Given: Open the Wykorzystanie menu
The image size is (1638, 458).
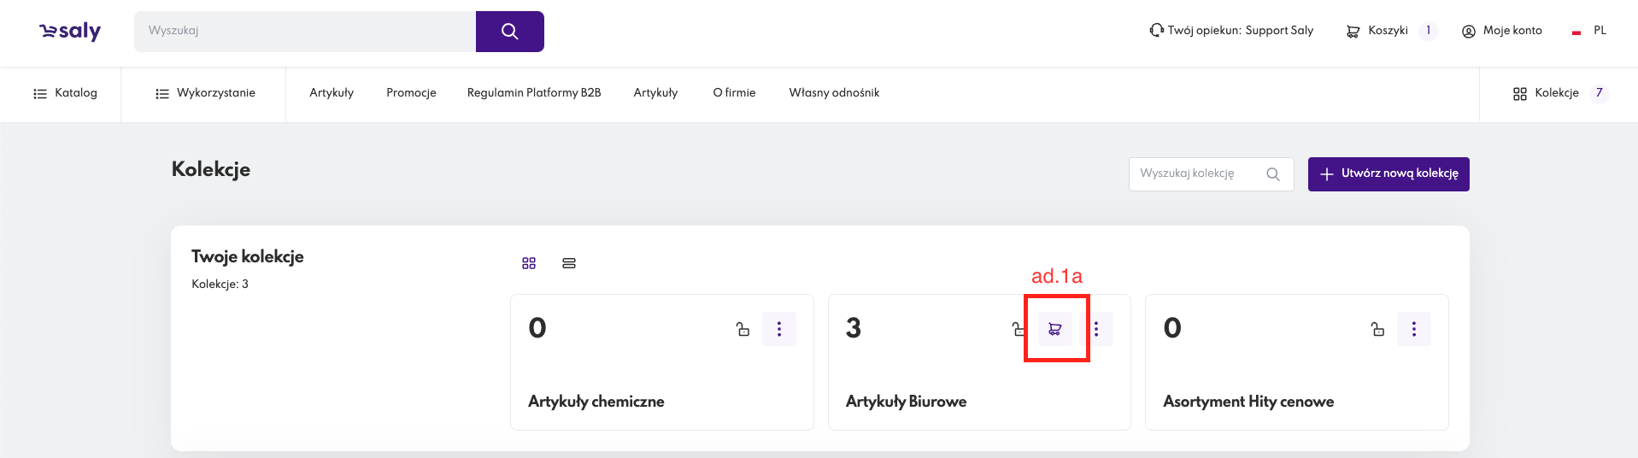Looking at the screenshot, I should tap(205, 93).
